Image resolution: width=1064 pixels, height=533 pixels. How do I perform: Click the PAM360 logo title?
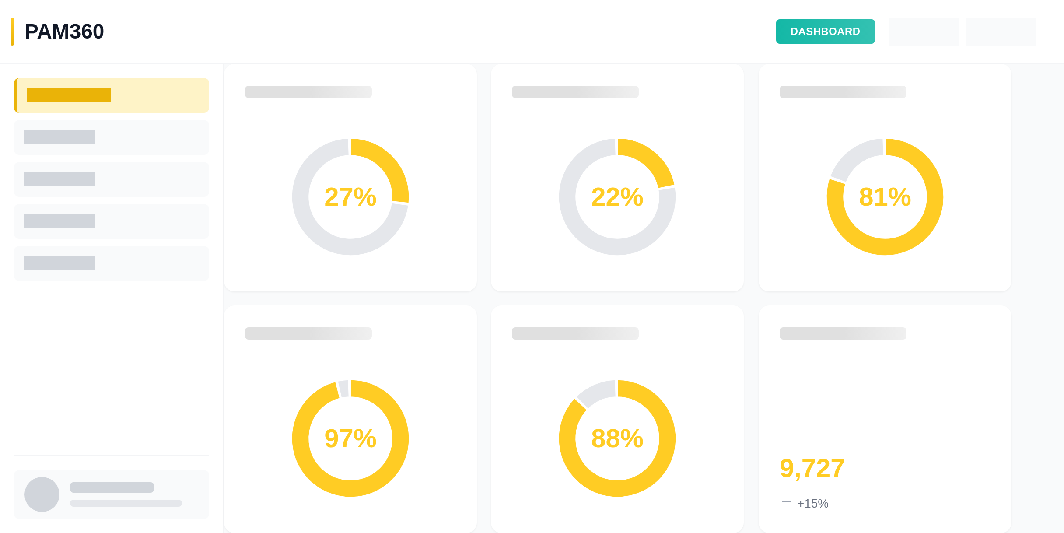(x=64, y=32)
